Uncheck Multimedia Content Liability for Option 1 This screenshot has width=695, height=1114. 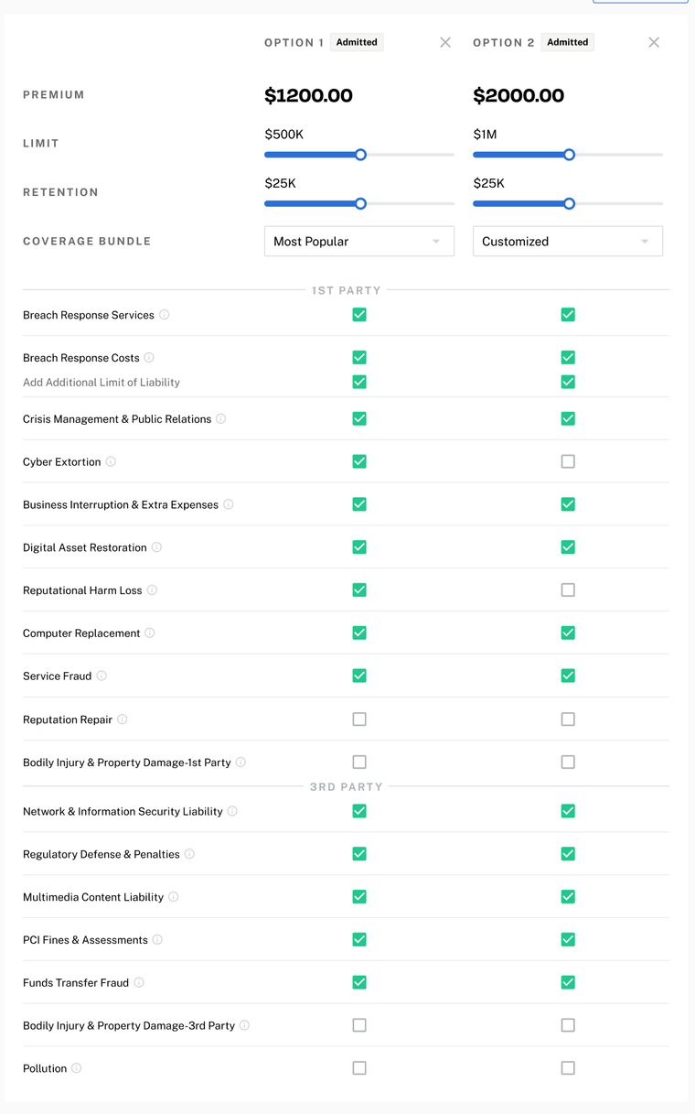click(x=359, y=897)
